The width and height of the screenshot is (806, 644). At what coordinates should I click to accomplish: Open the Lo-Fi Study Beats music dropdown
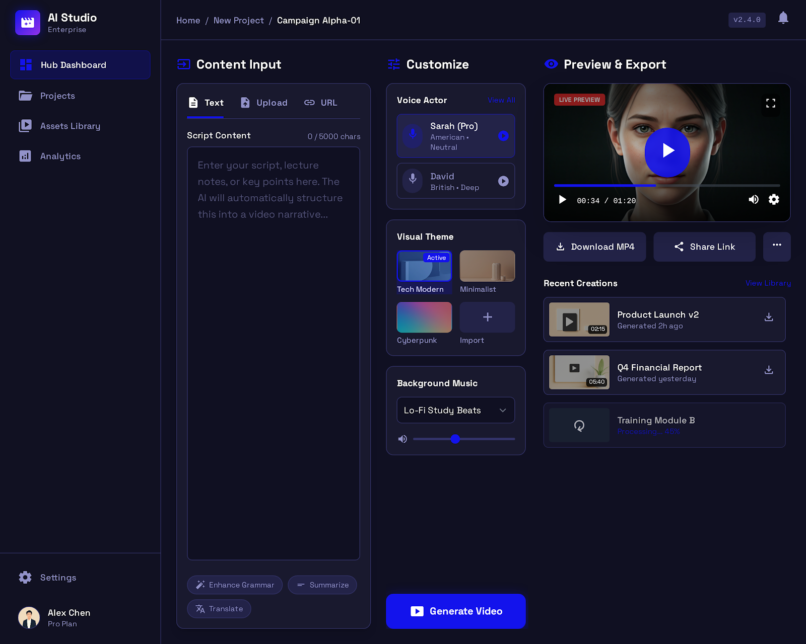pyautogui.click(x=455, y=410)
